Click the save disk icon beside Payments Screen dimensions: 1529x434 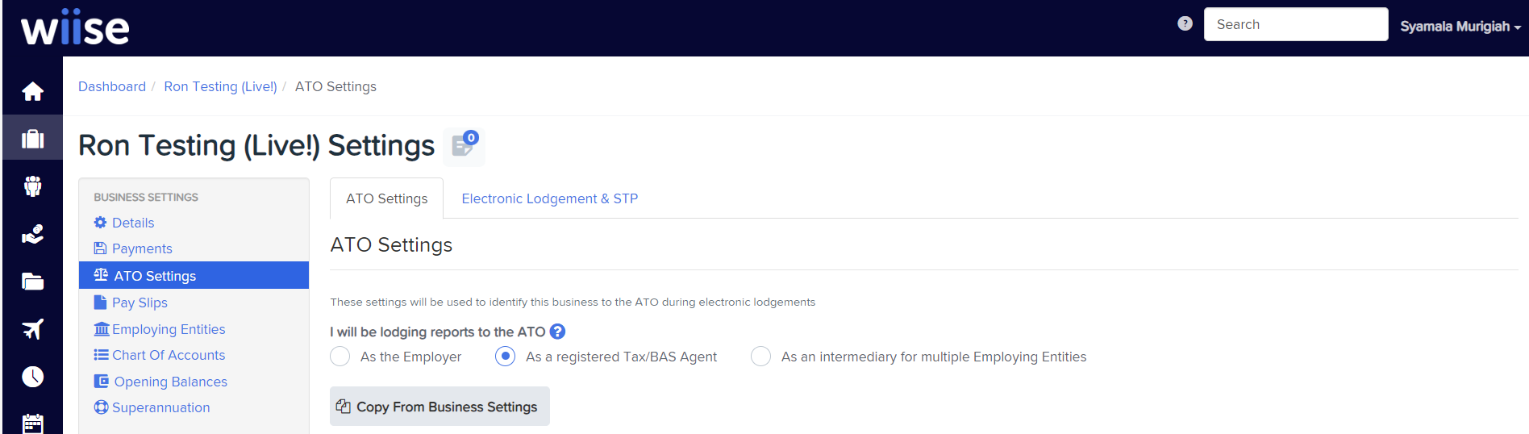coord(100,248)
